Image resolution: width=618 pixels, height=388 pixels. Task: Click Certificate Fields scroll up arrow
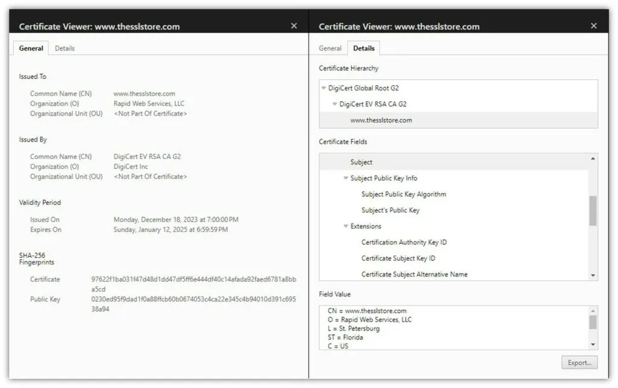pos(593,158)
